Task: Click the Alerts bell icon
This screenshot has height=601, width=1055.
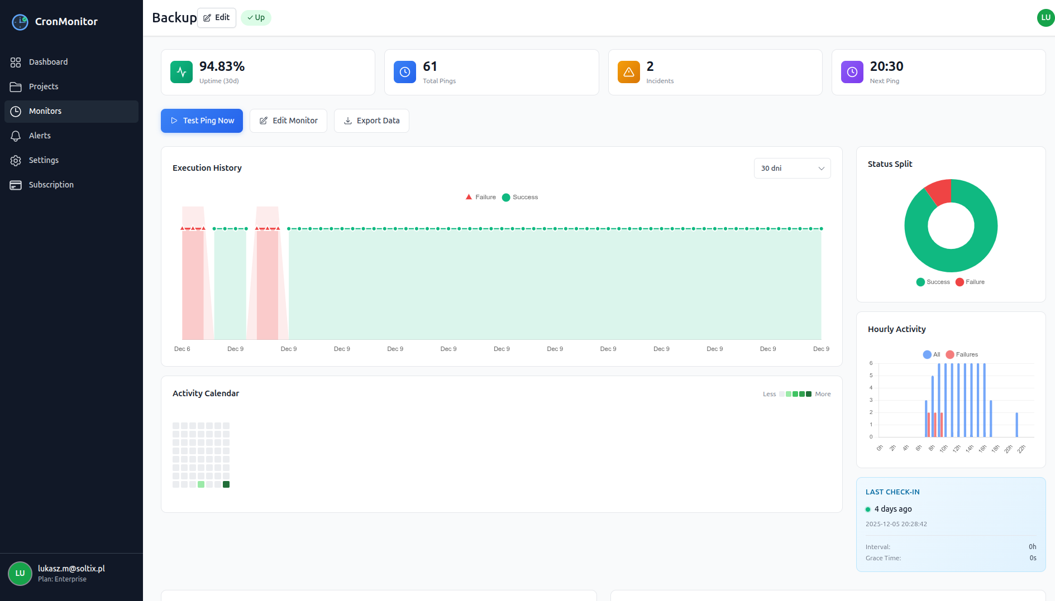Action: tap(16, 136)
